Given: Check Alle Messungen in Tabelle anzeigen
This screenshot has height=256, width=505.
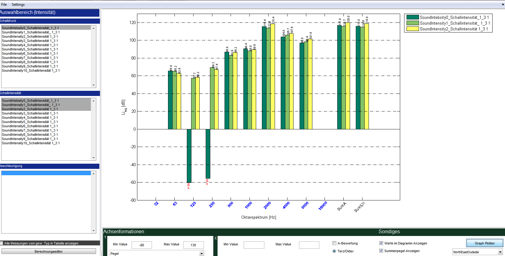Looking at the screenshot, I should tap(2, 243).
